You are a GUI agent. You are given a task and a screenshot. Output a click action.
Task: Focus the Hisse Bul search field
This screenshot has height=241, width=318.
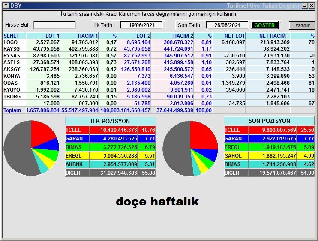(55, 25)
